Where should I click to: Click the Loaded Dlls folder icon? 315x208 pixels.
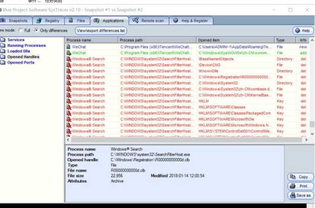tap(3, 51)
